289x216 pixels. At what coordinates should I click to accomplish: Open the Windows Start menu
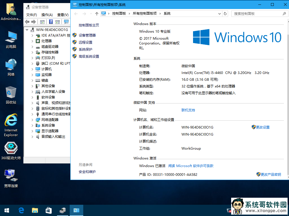point(7,210)
